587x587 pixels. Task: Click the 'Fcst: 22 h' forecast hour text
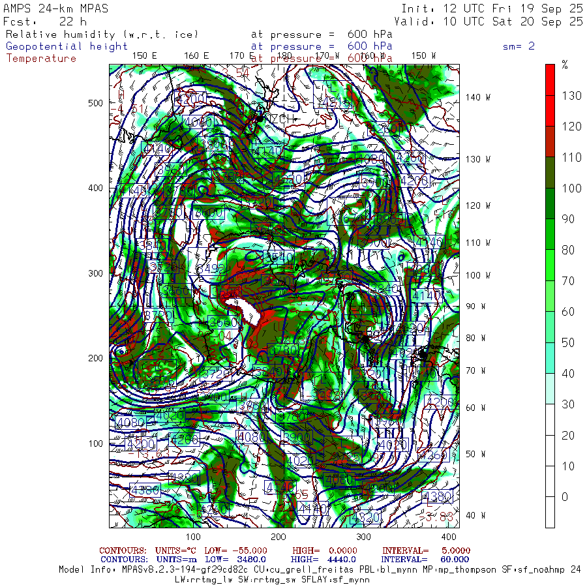click(45, 22)
